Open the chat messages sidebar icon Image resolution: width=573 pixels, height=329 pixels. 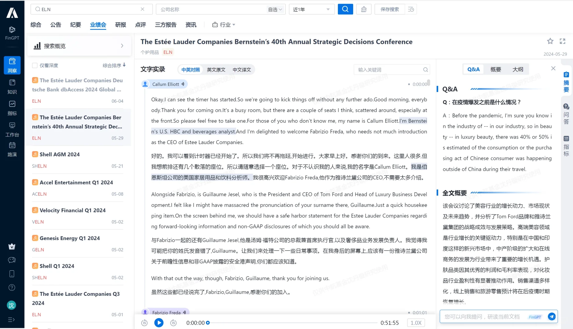pos(12,260)
